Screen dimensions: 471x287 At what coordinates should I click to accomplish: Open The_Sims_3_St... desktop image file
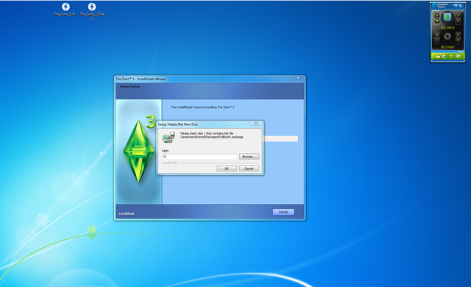tap(65, 10)
